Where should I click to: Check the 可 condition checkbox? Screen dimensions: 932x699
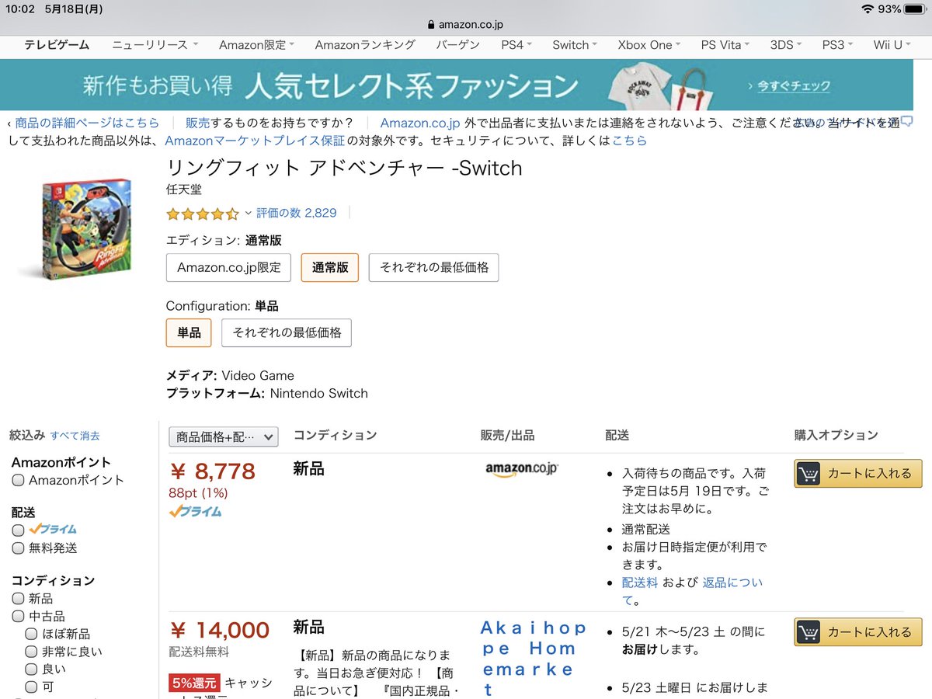32,687
